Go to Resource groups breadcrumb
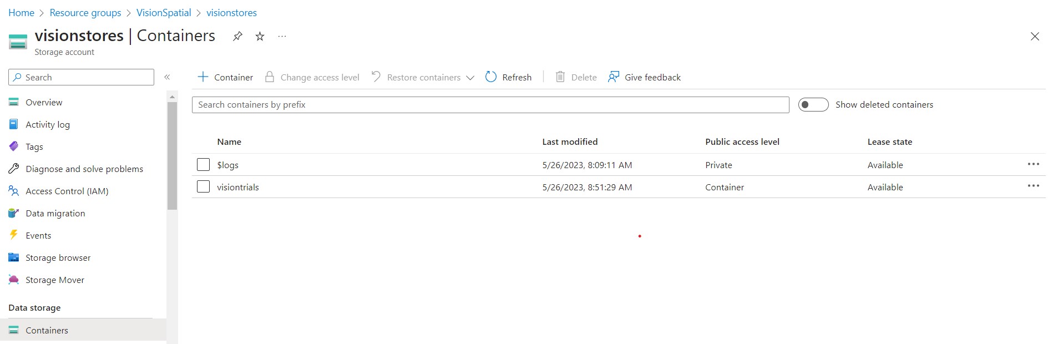The image size is (1053, 344). click(x=85, y=13)
